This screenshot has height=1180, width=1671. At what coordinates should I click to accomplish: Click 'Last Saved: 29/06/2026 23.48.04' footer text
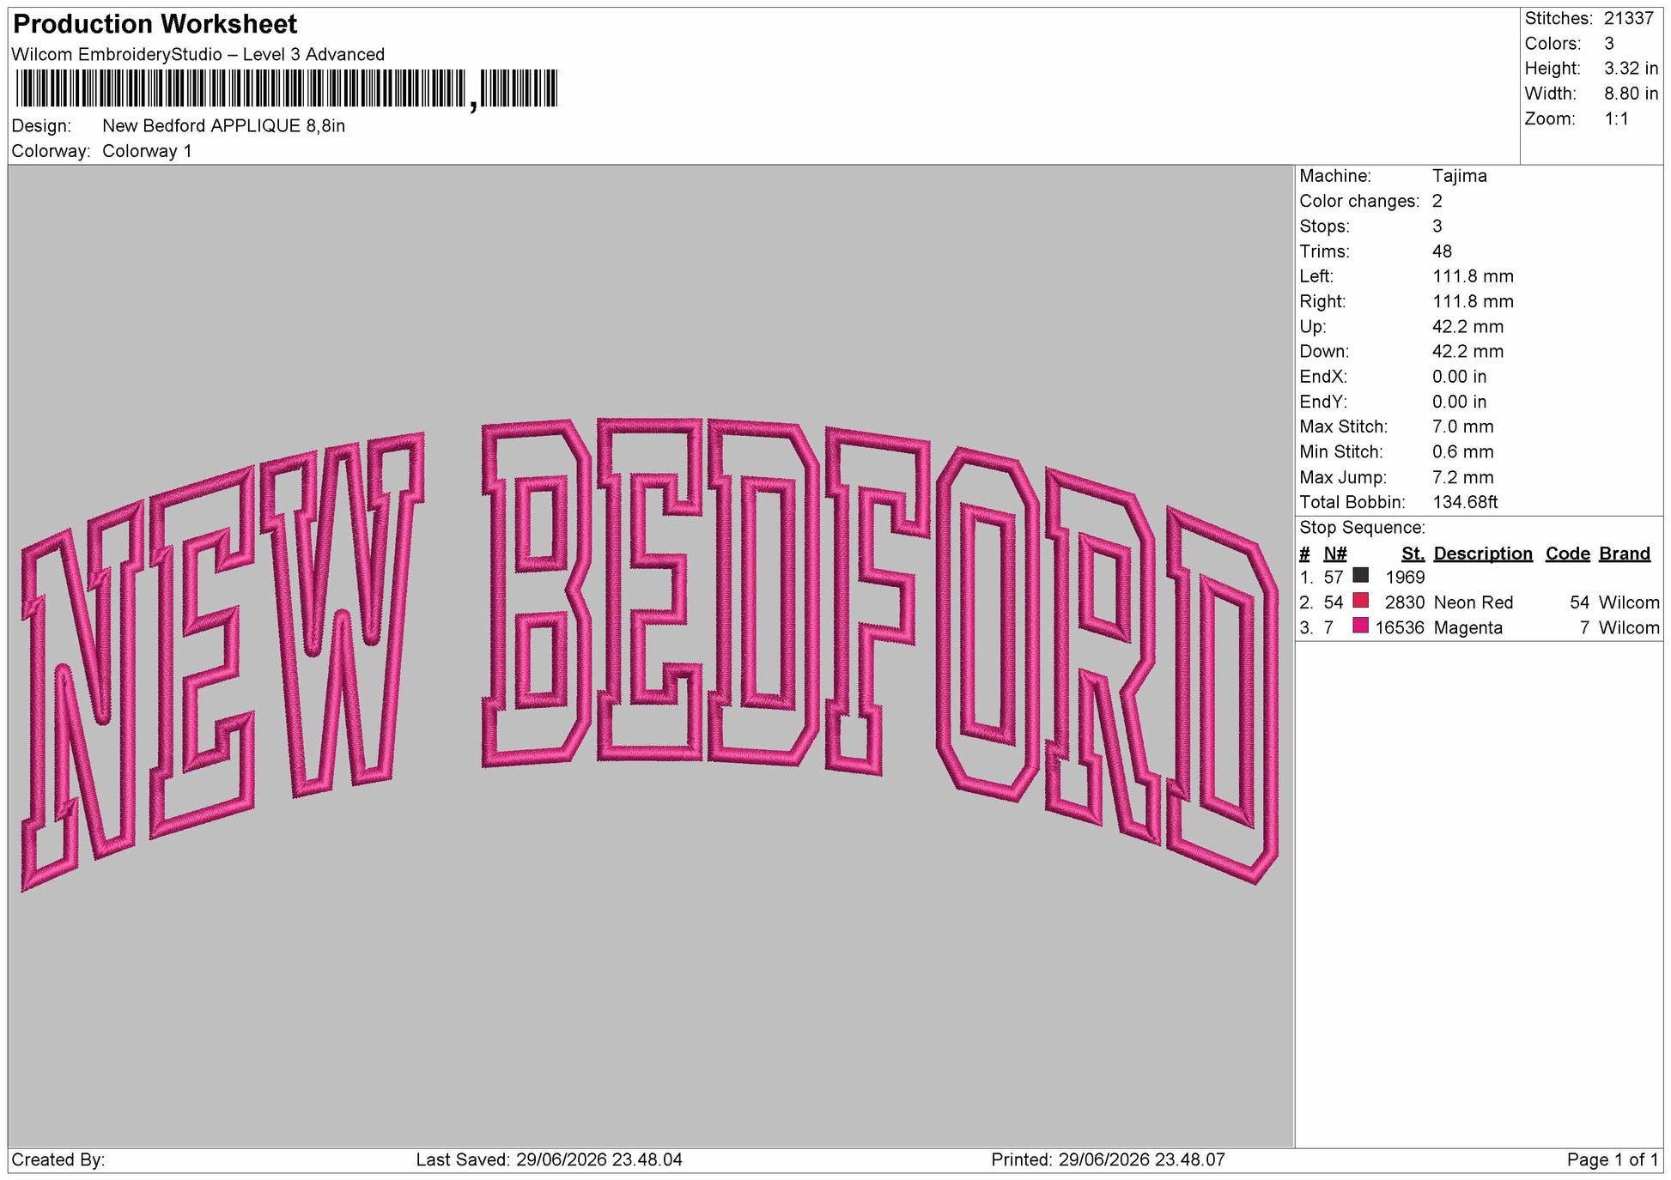tap(550, 1160)
